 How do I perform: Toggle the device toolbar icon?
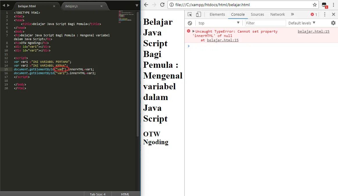199,15
